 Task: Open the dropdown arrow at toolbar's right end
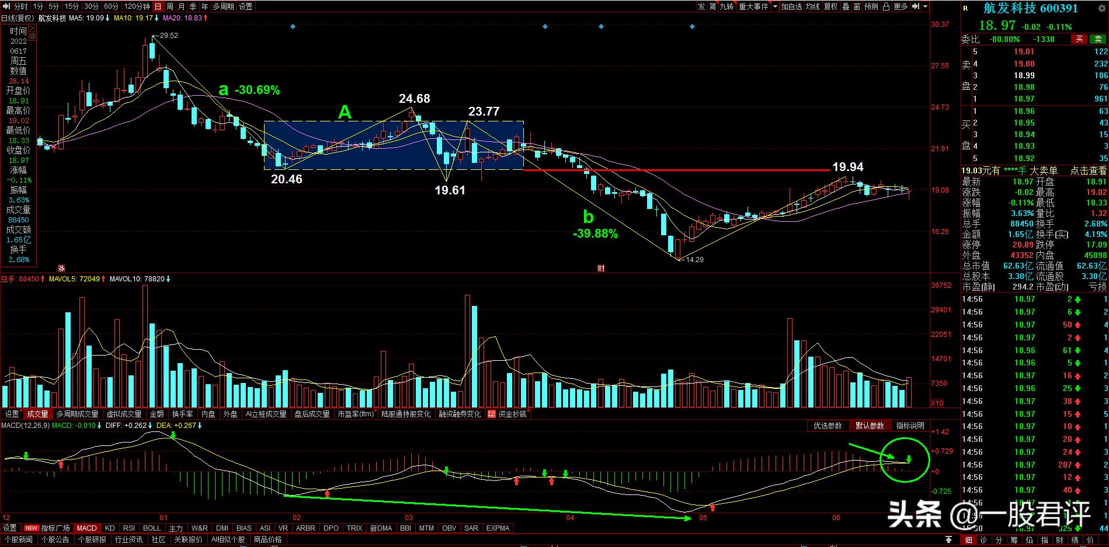(926, 6)
